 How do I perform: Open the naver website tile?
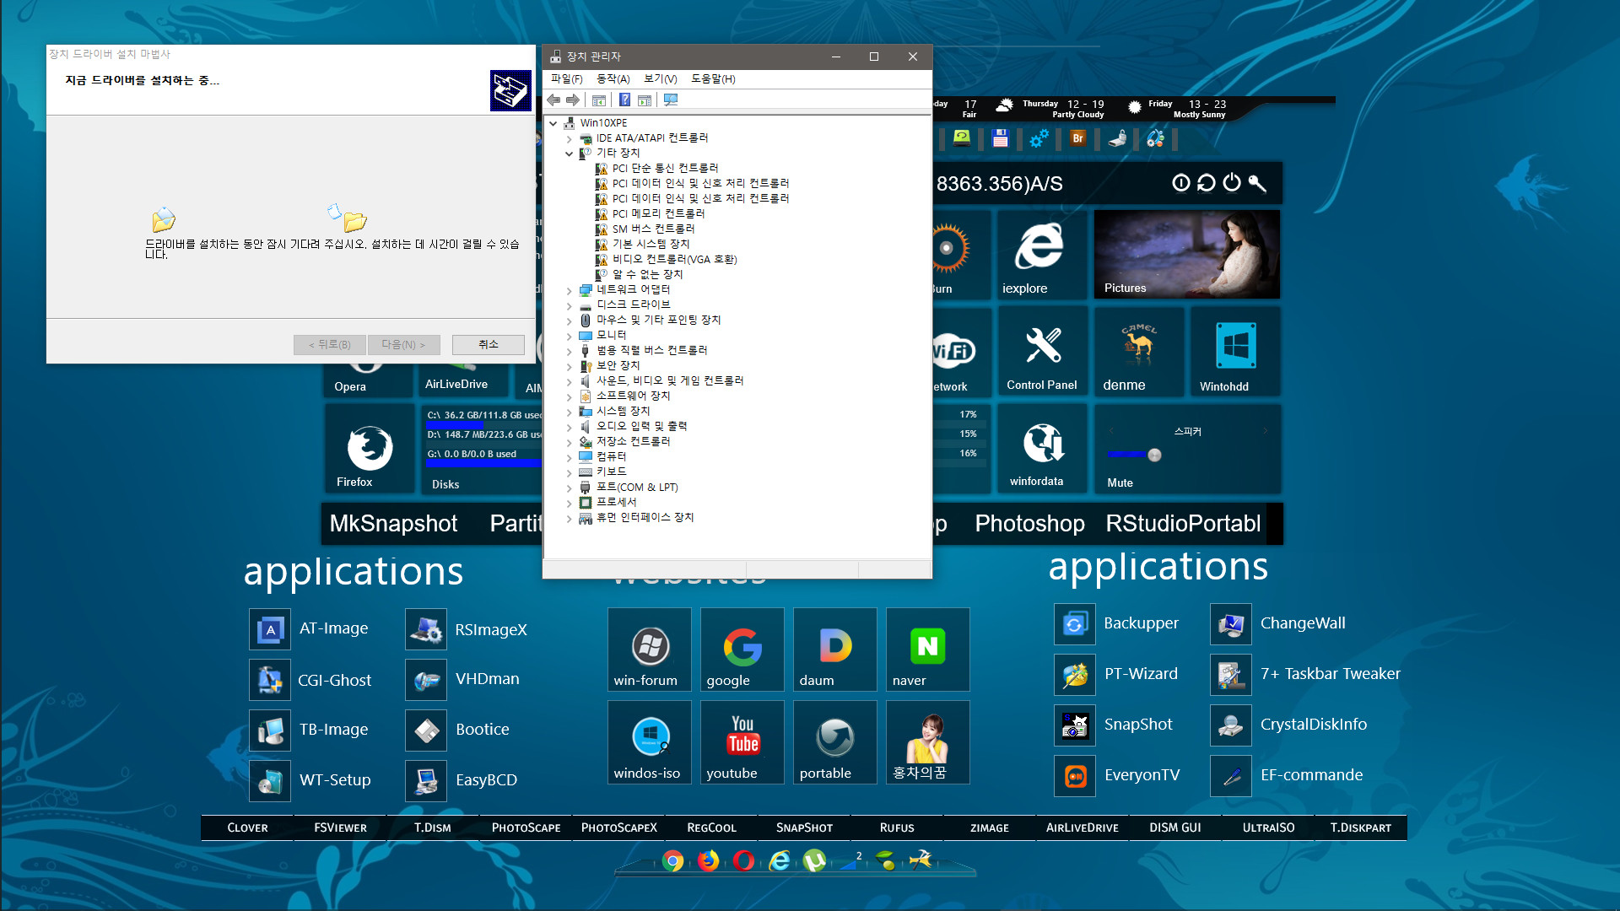928,650
